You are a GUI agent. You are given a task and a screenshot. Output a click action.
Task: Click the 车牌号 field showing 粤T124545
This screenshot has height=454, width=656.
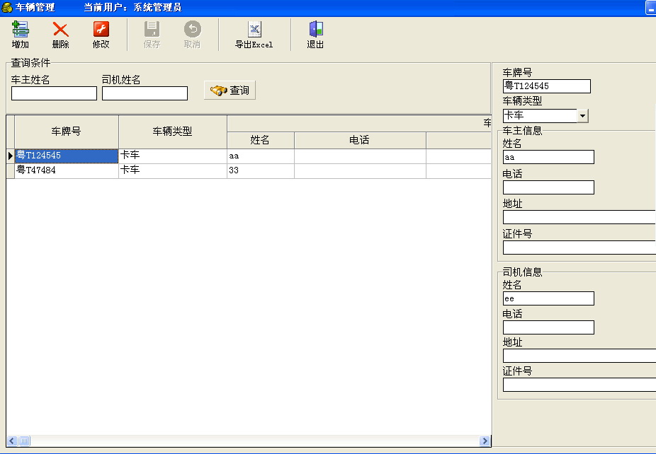(545, 86)
